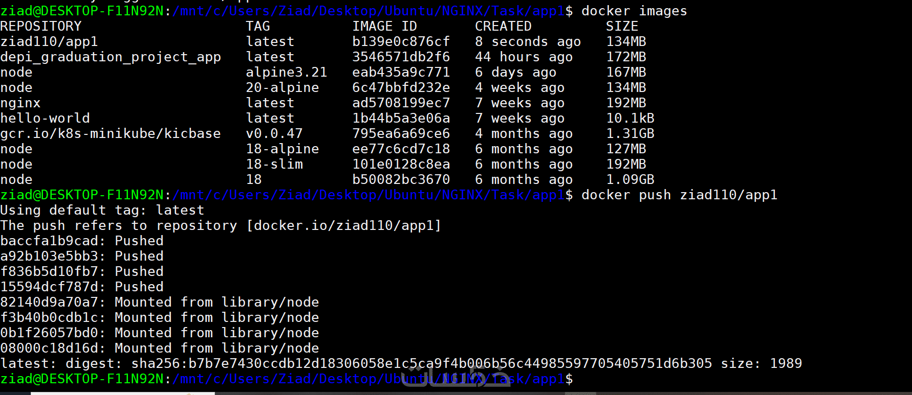Select the [docker.io/ziad110/app1] repository reference
Screen dimensions: 912x395
tap(344, 225)
